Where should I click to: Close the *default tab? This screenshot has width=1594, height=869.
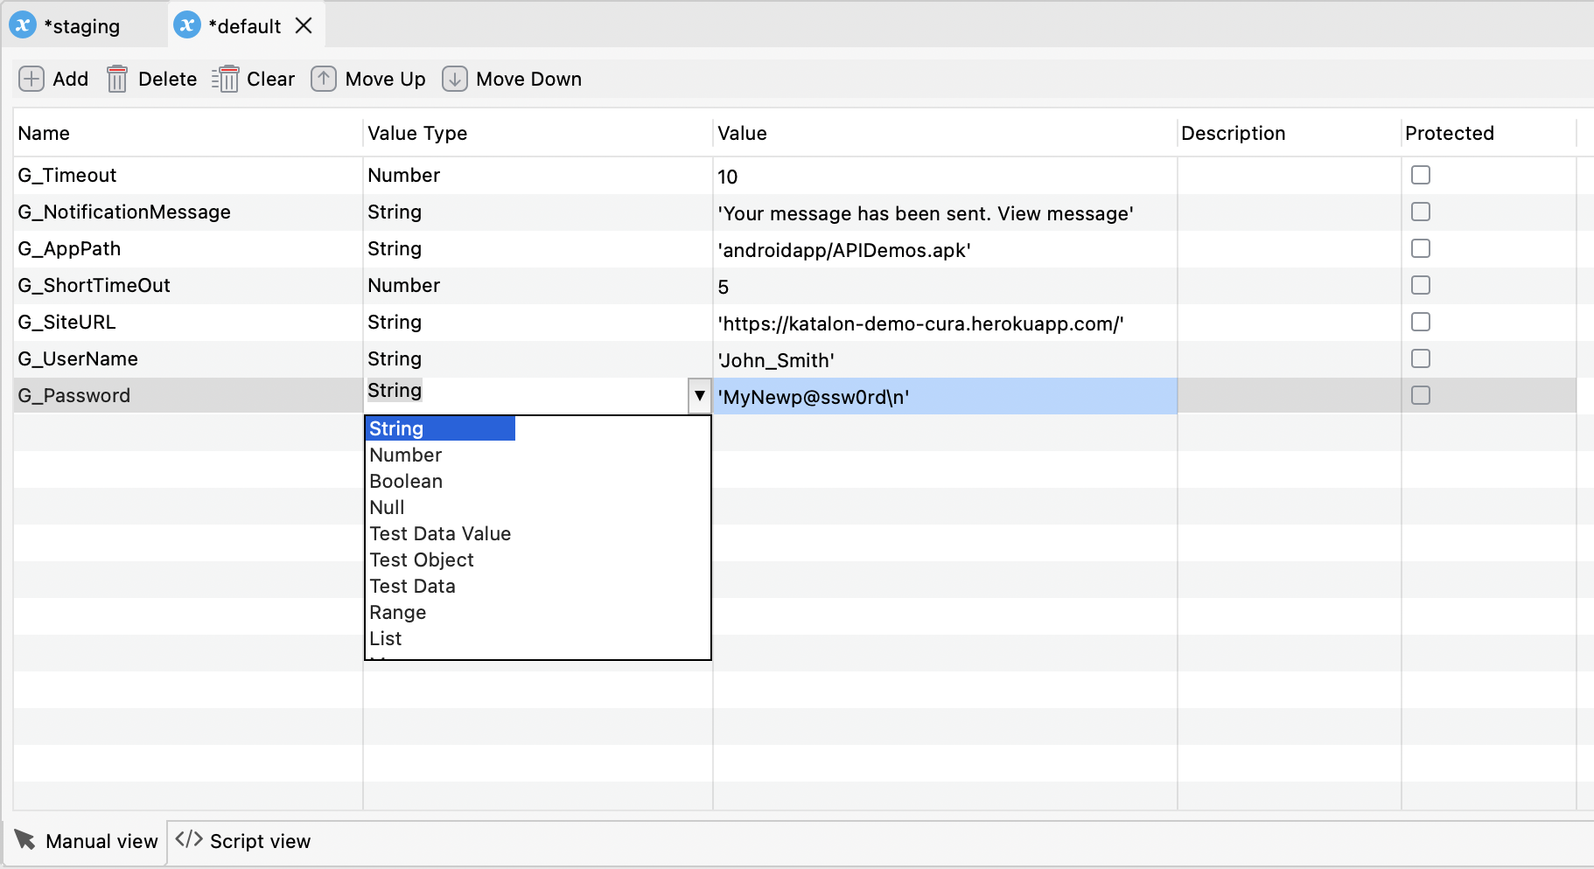304,25
